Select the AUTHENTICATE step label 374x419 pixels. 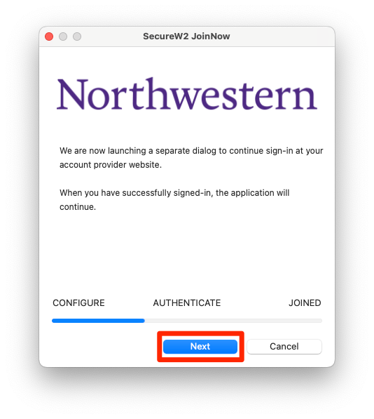coord(187,302)
